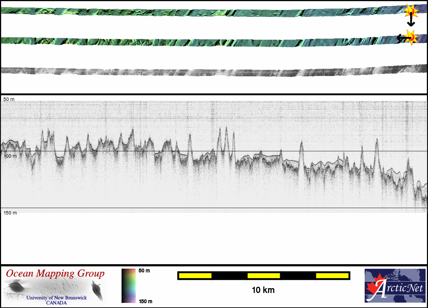This screenshot has width=428, height=308.
Task: Open the ArcticNet logo
Action: pos(395,286)
